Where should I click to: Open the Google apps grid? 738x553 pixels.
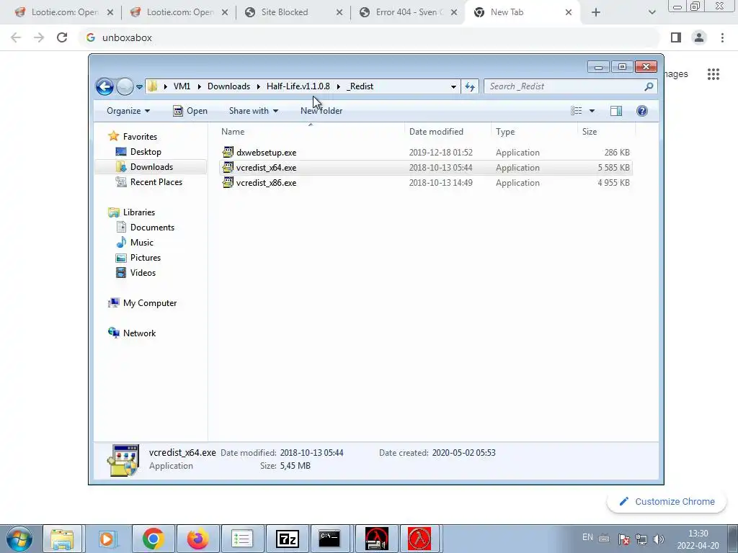point(713,74)
